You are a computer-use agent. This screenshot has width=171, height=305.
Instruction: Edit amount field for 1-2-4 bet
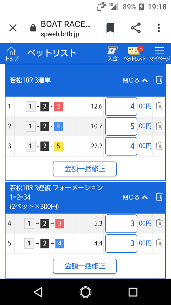(121, 126)
